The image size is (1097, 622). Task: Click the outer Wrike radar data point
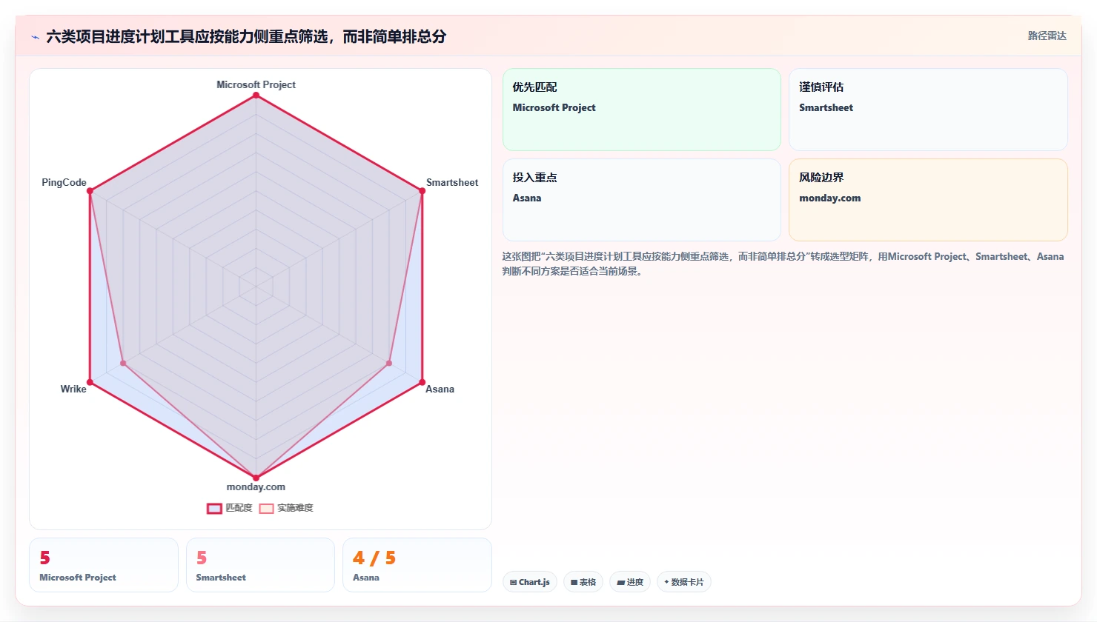click(x=90, y=382)
